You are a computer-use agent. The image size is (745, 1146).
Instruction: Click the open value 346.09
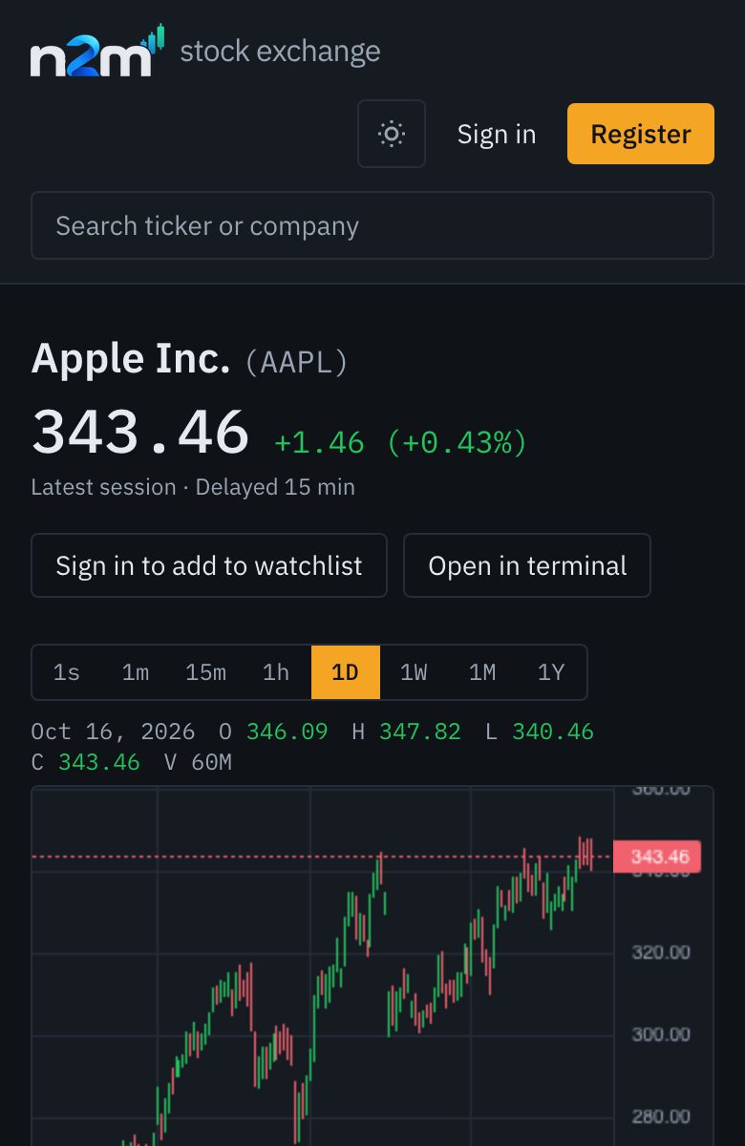(287, 732)
